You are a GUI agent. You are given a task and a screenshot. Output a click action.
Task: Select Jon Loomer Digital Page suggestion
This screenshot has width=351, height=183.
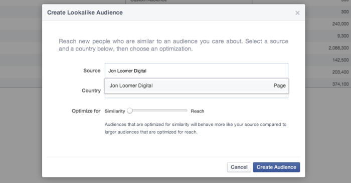coord(197,85)
